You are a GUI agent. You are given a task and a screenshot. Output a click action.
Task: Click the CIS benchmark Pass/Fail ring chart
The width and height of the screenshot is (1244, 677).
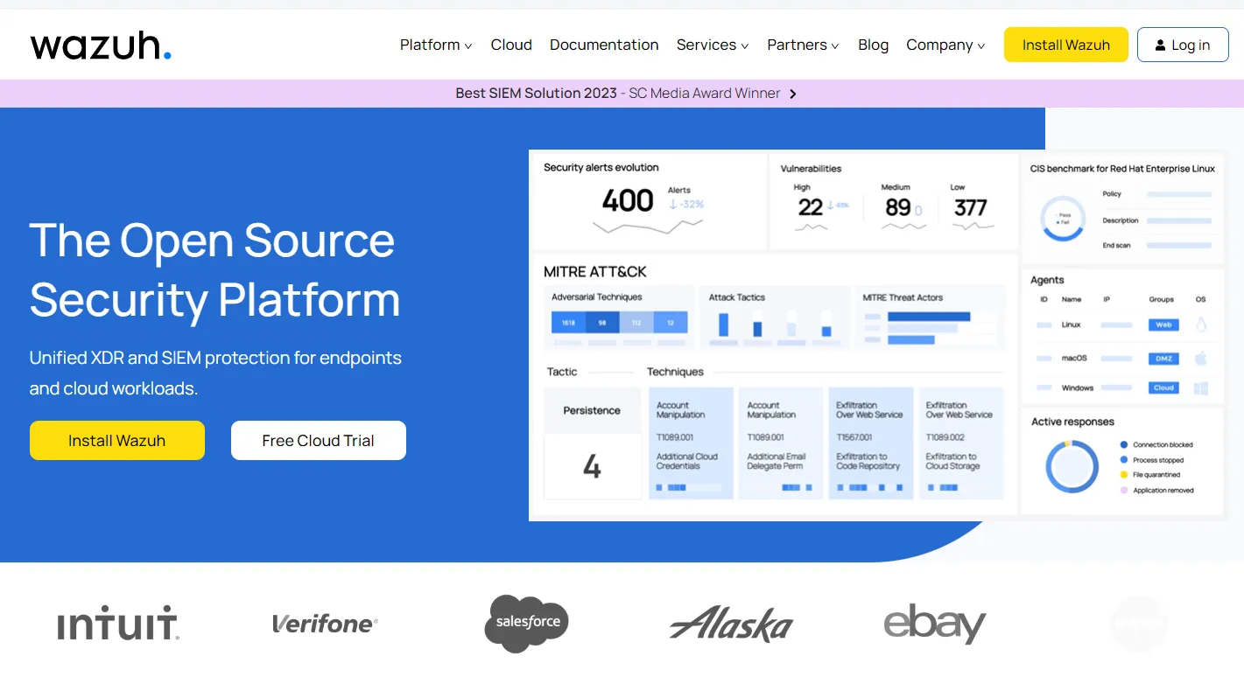pos(1064,219)
